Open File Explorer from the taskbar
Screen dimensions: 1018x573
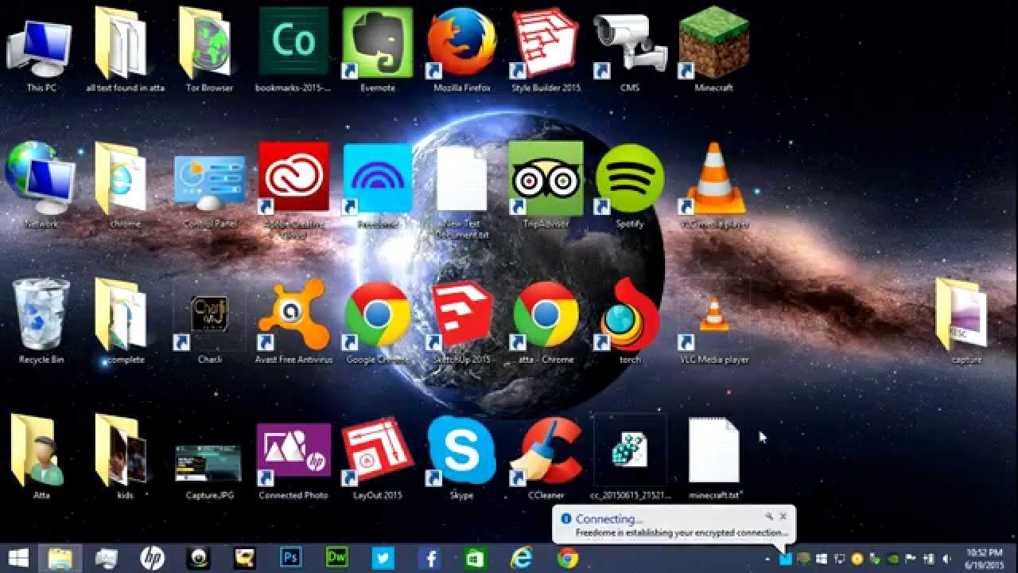(x=60, y=559)
